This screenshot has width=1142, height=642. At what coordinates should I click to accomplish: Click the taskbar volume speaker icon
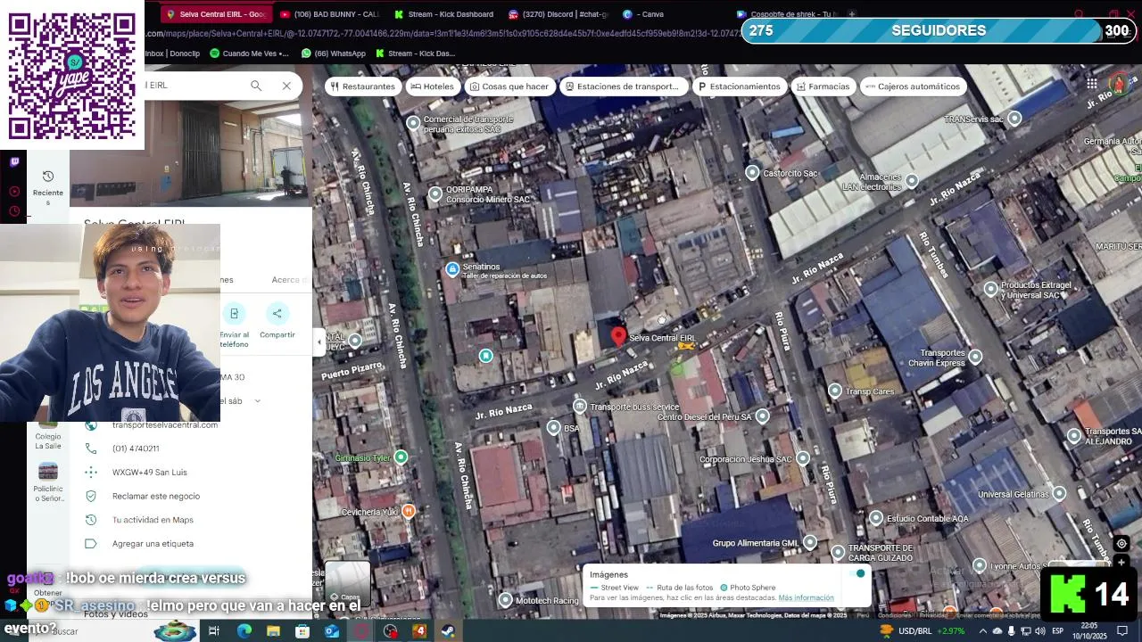[x=1039, y=631]
